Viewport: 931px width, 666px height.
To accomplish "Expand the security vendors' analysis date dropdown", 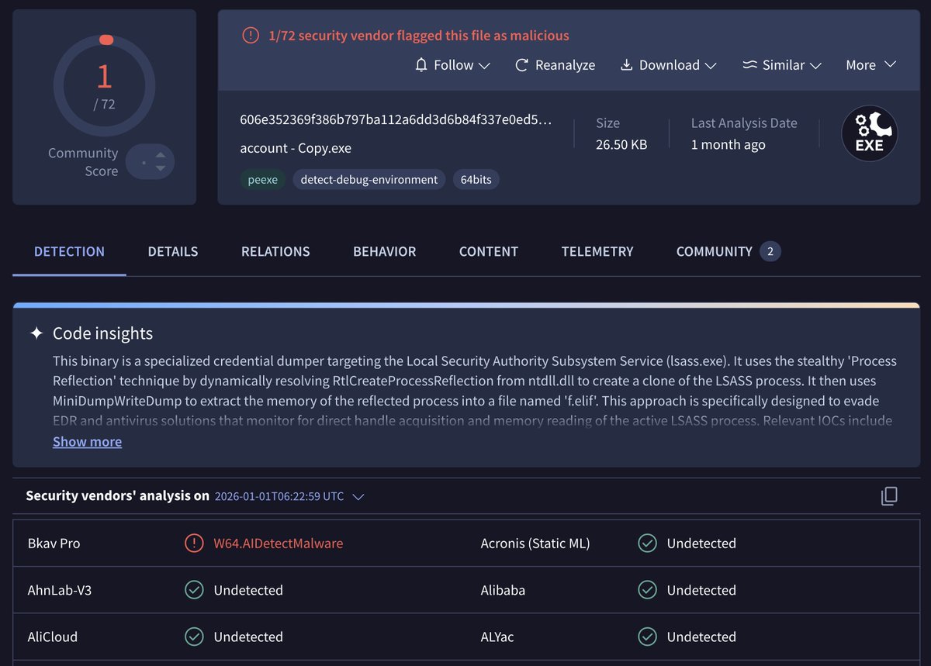I will tap(358, 497).
